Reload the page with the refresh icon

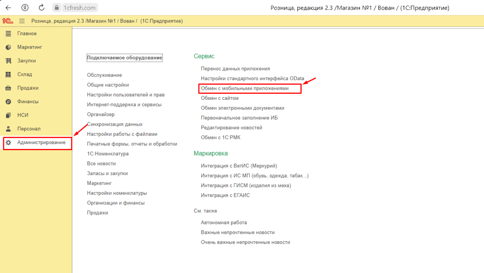tap(42, 8)
